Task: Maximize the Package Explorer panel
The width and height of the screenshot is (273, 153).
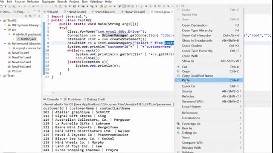Action: click(x=38, y=11)
